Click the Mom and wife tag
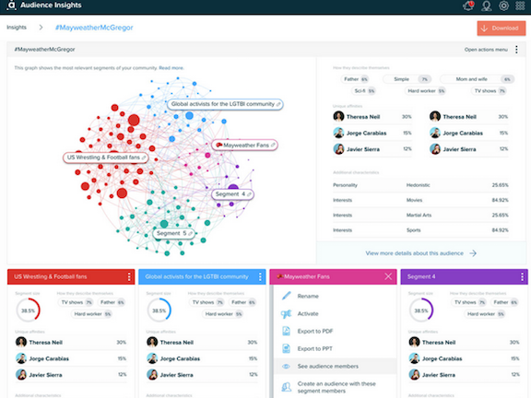 tap(478, 79)
